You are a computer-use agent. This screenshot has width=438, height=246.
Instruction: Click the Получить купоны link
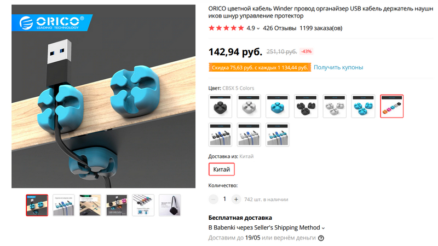(x=338, y=67)
